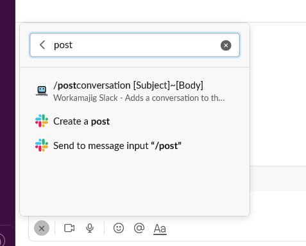306x246 pixels.
Task: Mention someone with the @ icon
Action: pos(139,228)
